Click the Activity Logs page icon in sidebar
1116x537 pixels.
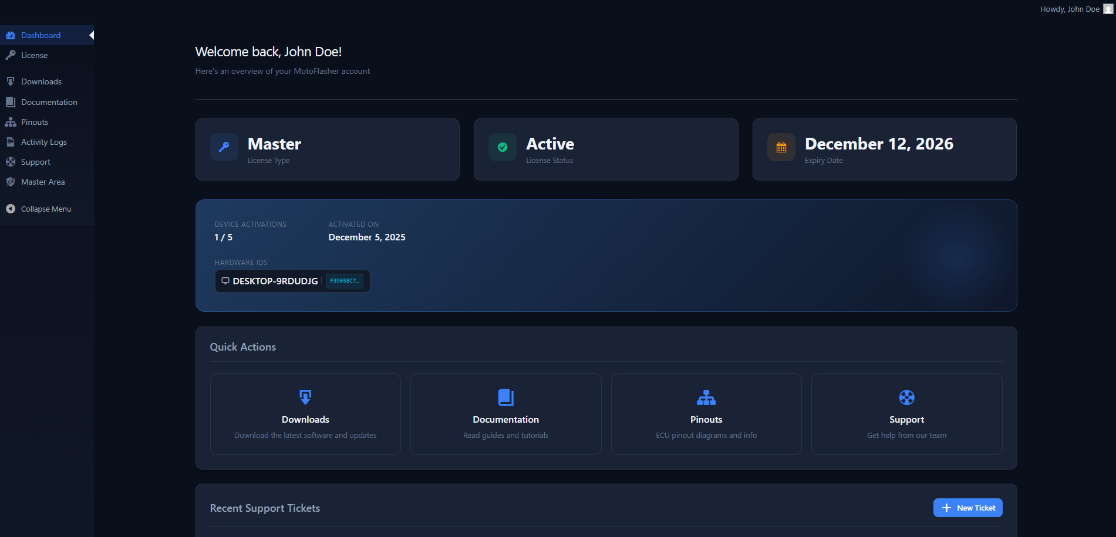(11, 142)
